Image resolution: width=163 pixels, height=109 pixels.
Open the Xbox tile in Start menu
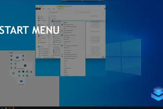[27, 72]
